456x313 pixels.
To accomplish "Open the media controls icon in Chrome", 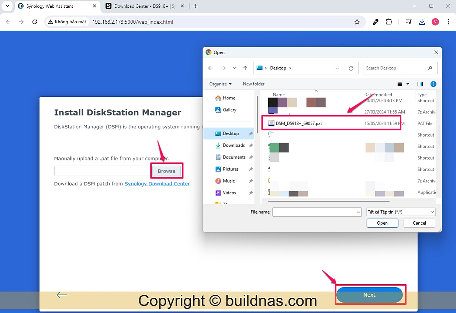I will (x=408, y=22).
